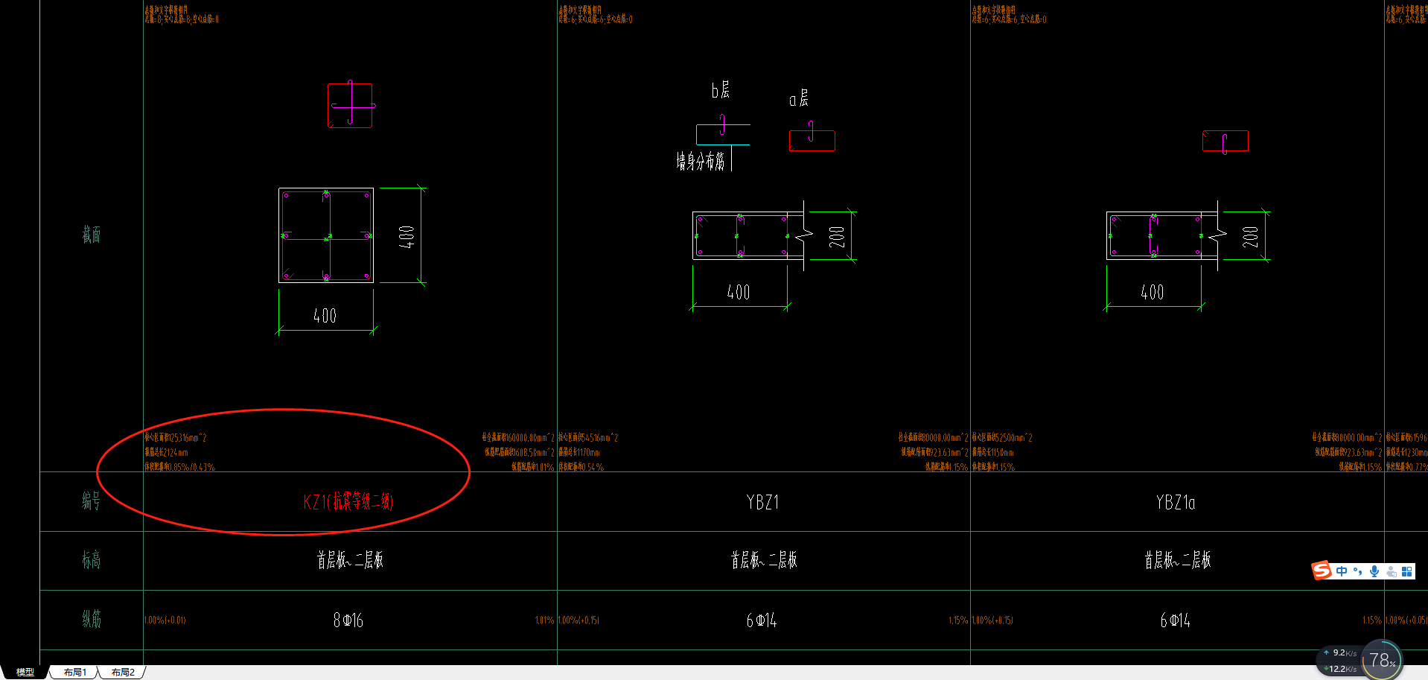Start voice input with microphone icon
1428x680 pixels.
pos(1374,571)
